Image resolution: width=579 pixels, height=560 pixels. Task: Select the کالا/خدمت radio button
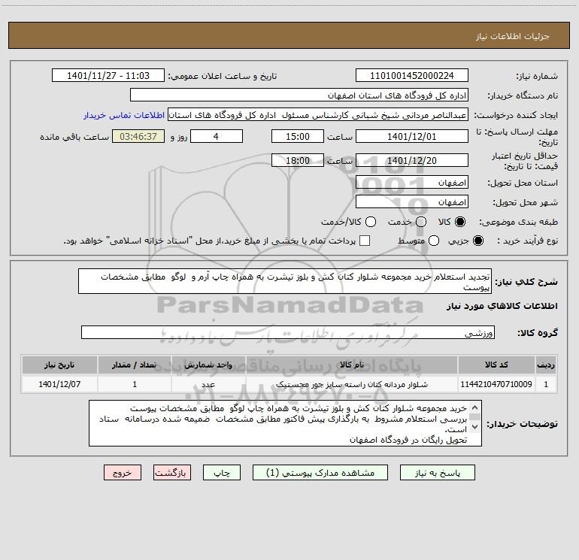(x=371, y=222)
